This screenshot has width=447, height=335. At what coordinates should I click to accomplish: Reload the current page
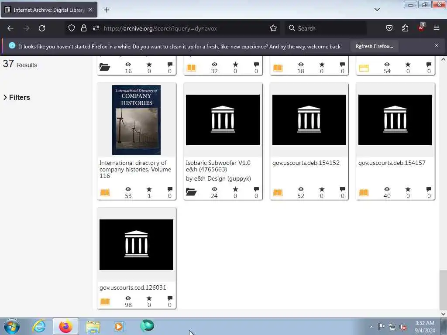coord(42,28)
